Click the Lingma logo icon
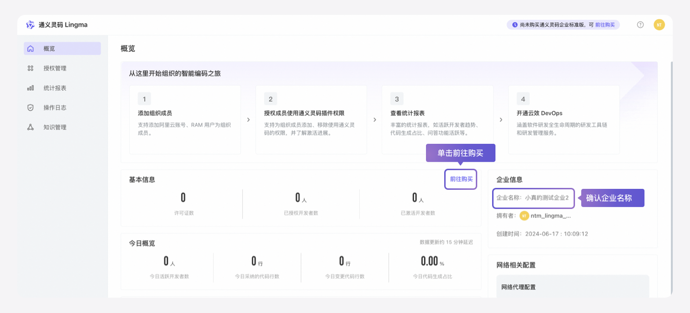The width and height of the screenshot is (690, 313). coord(30,25)
